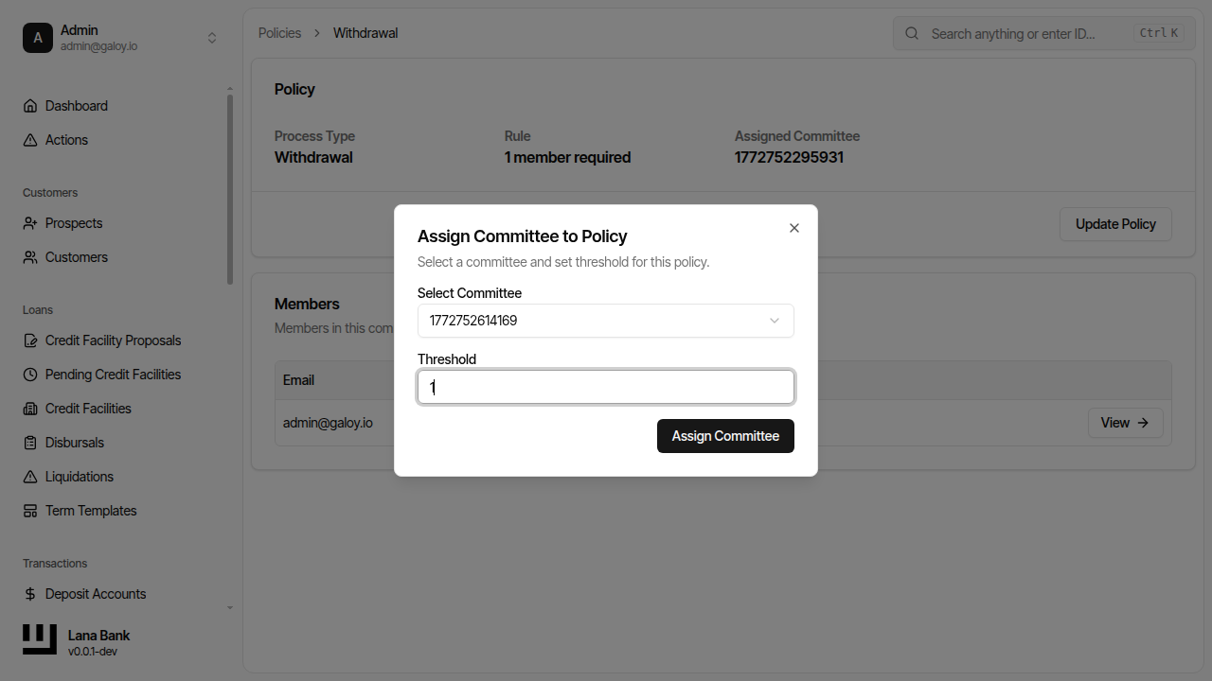Open Liquidations from the sidebar

point(79,476)
